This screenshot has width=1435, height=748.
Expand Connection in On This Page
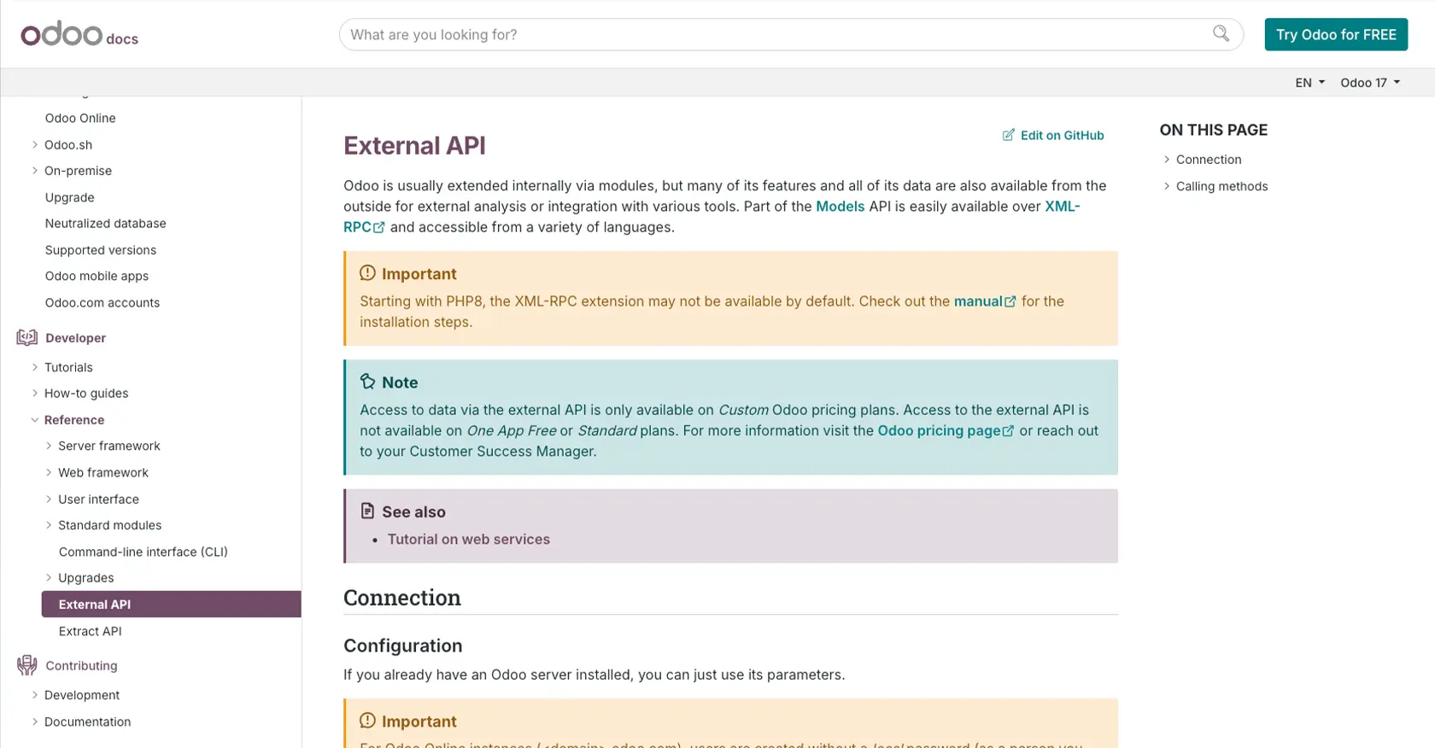coord(1167,160)
